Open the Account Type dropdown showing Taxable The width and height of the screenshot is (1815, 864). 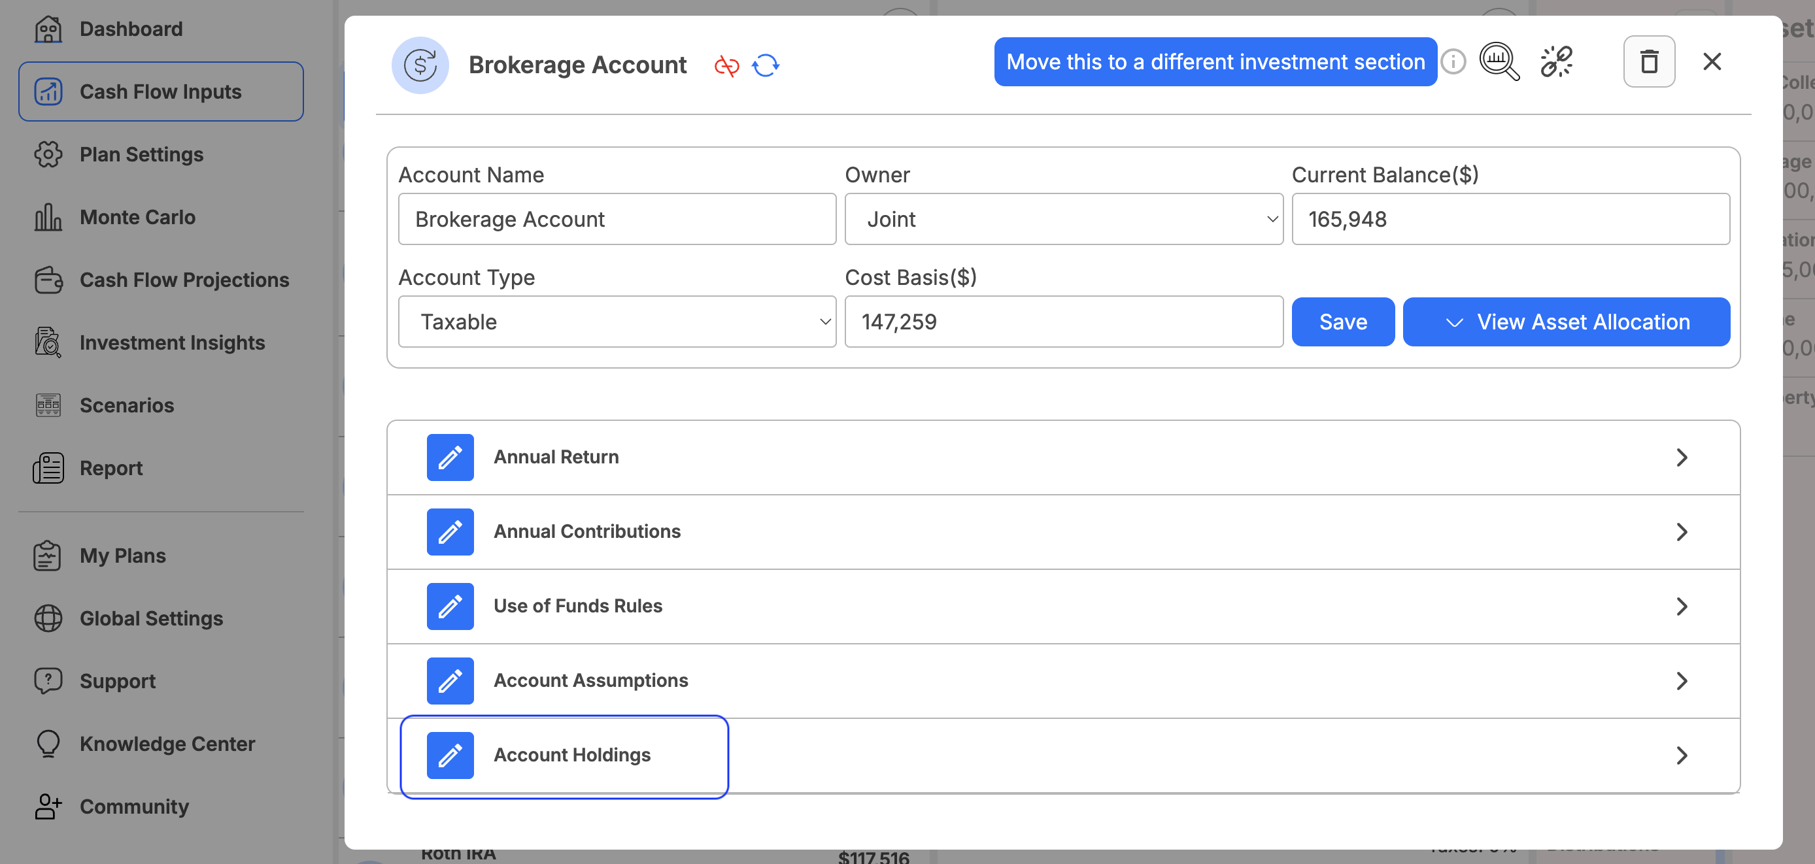point(617,322)
